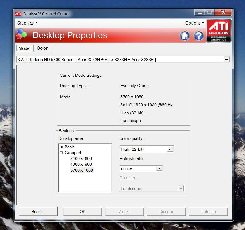The height and width of the screenshot is (230, 245).
Task: Click the Desktop area: label
Action: (x=71, y=139)
